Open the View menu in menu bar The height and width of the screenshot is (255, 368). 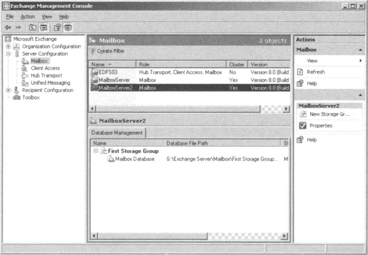pos(47,17)
